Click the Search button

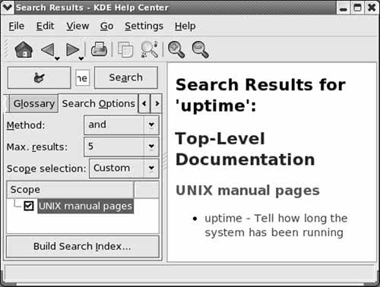pos(126,77)
